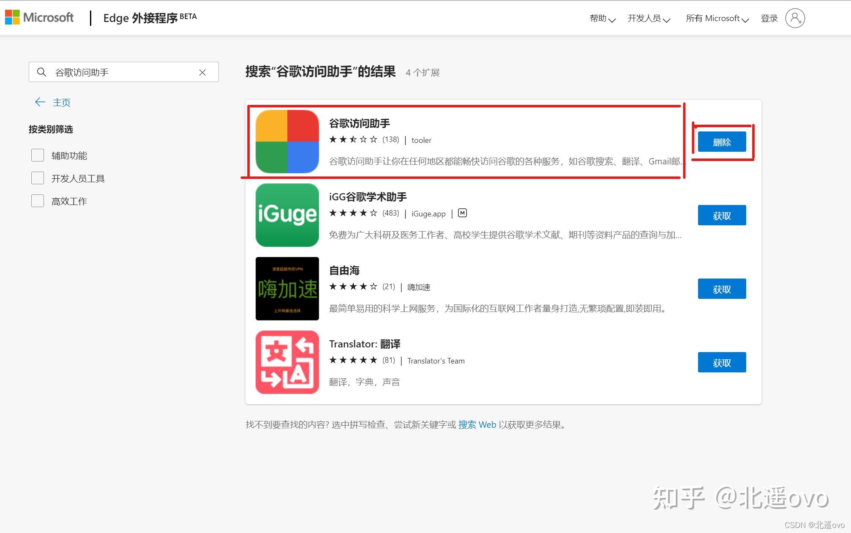This screenshot has height=533, width=851.
Task: Click the 搜索 Web link
Action: [x=477, y=425]
